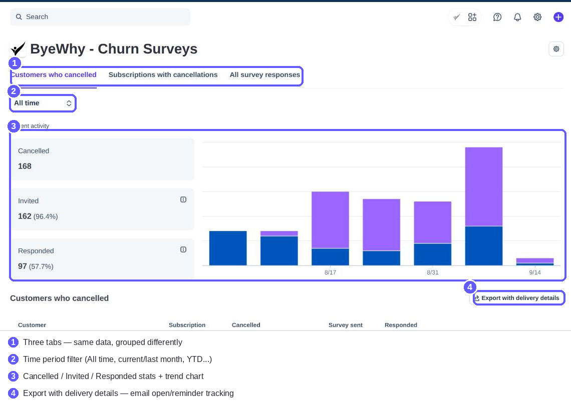The image size is (571, 412).
Task: Click the tallest purple bar in chart
Action: (x=484, y=186)
